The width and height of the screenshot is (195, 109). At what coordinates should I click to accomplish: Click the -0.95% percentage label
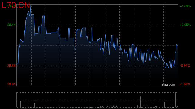point(185,66)
